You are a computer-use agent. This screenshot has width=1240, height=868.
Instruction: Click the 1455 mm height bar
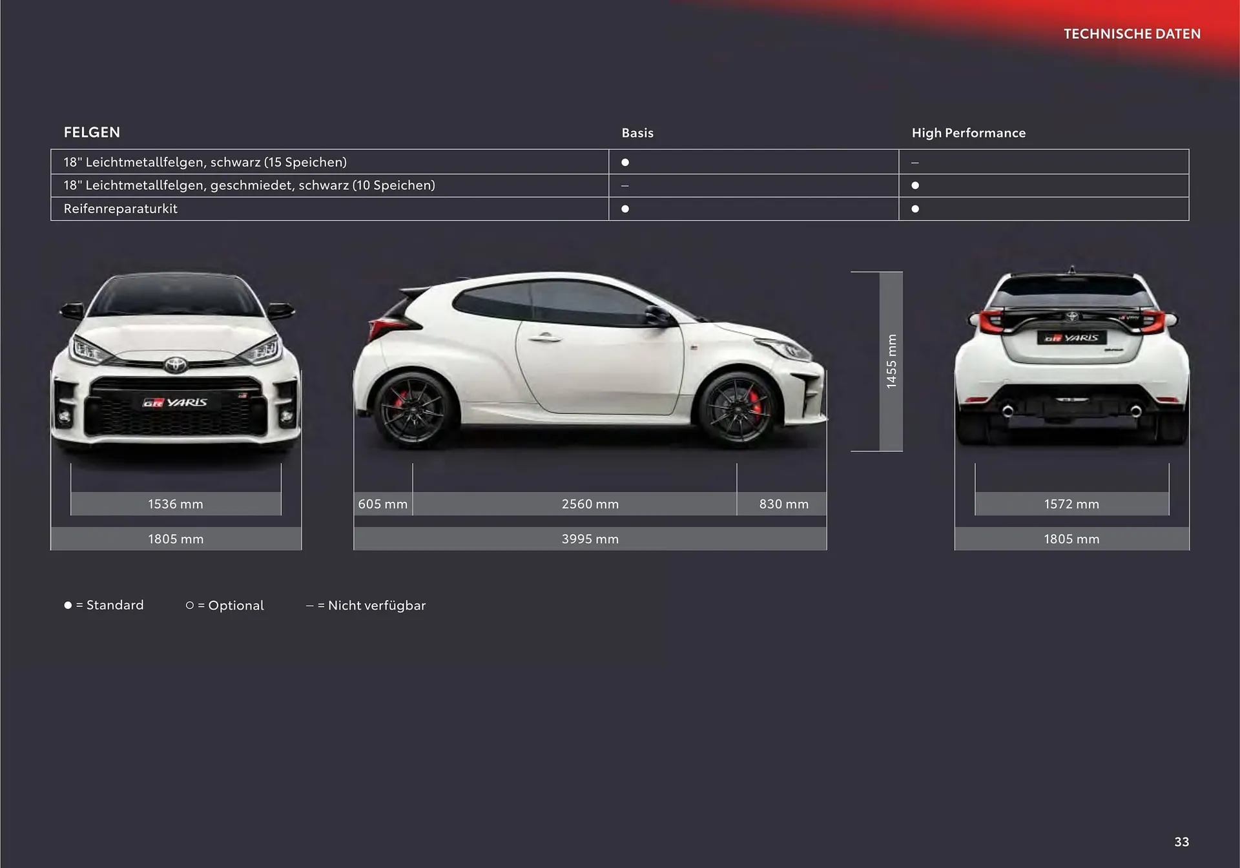[891, 362]
